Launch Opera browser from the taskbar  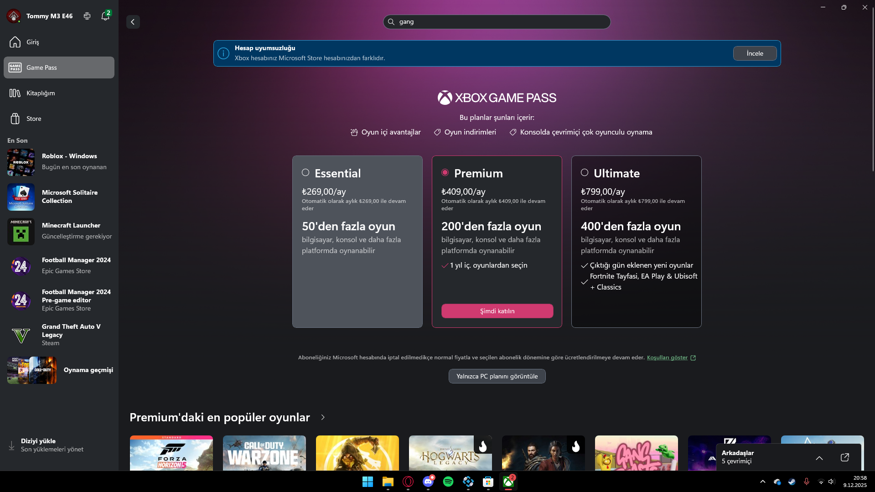408,482
